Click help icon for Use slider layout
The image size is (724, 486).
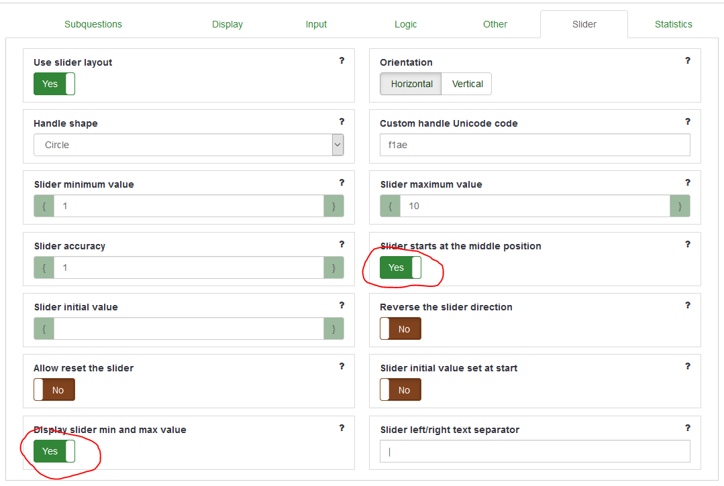click(x=342, y=61)
